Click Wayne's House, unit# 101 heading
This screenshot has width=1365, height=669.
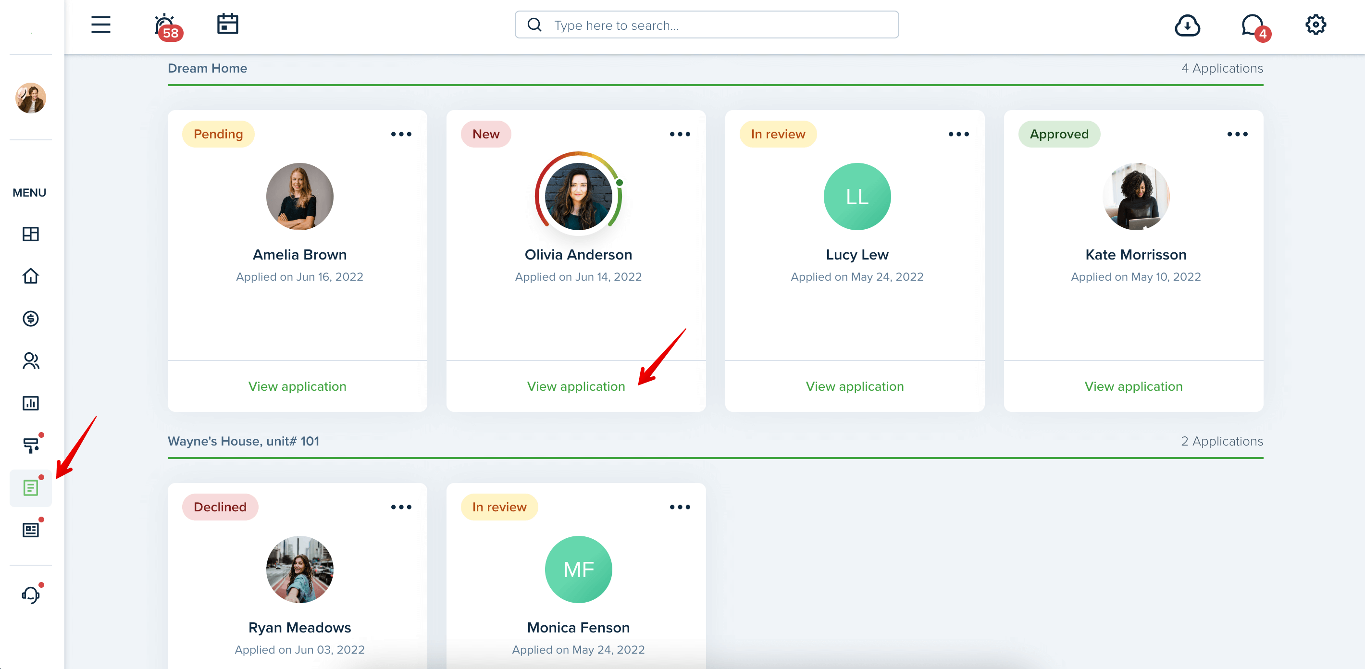243,441
